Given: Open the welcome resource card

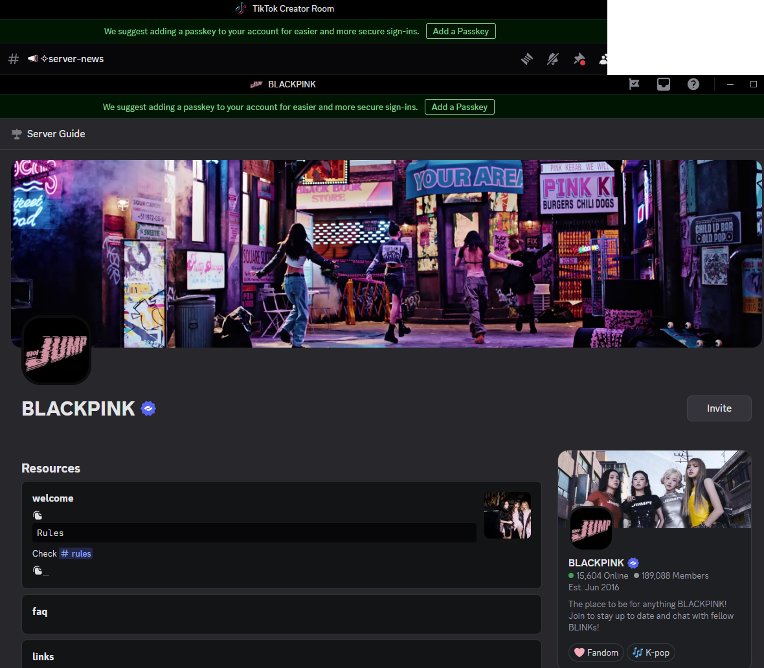Looking at the screenshot, I should [282, 535].
